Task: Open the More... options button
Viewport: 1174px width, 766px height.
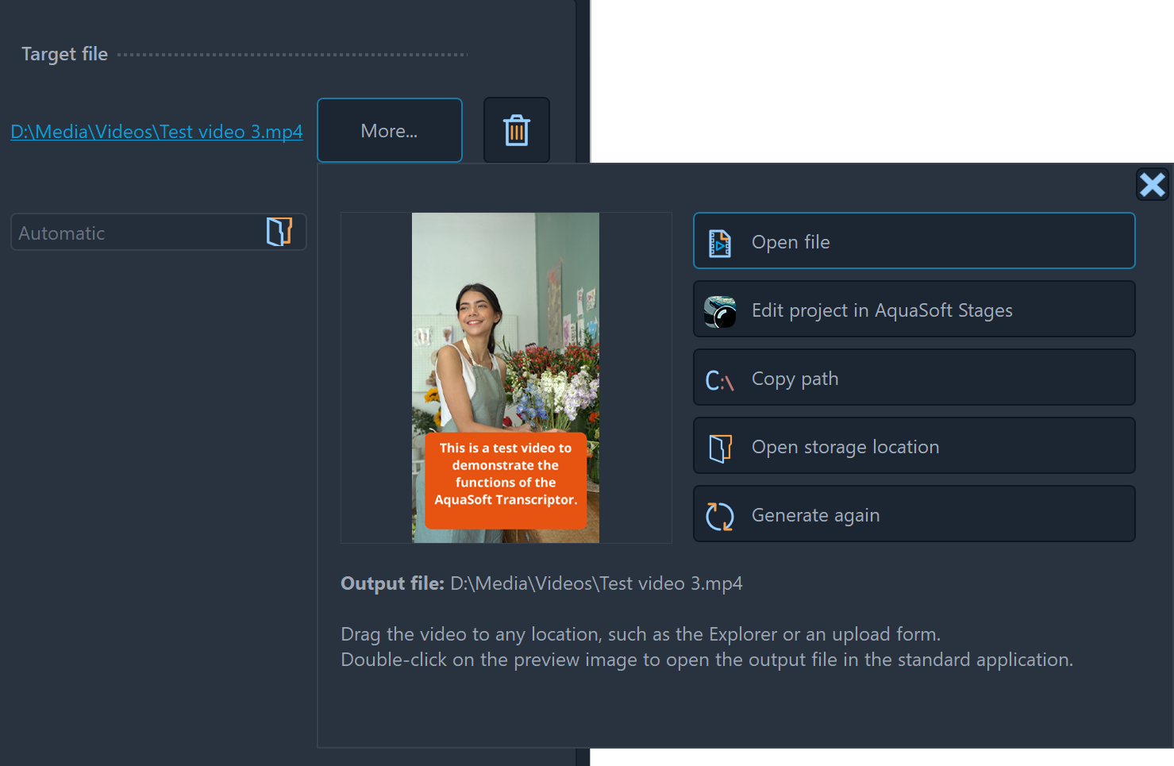Action: 389,130
